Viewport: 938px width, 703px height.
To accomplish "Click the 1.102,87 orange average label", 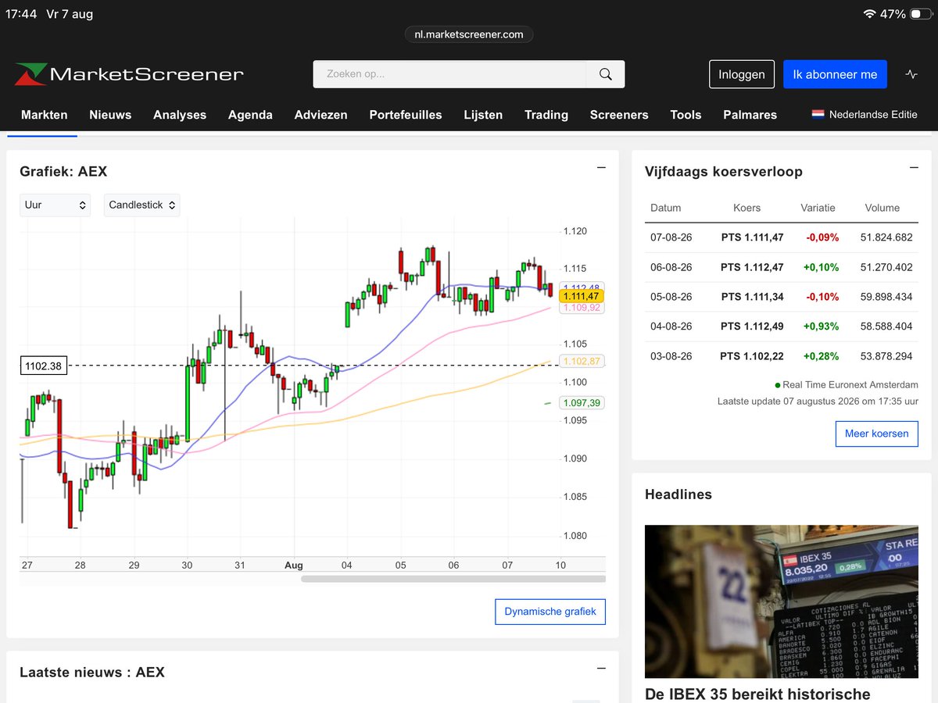I will 581,361.
